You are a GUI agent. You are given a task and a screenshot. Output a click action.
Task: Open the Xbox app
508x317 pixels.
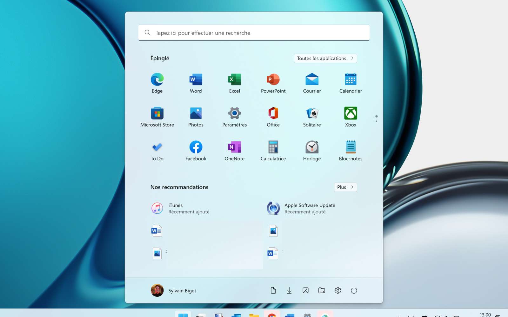pos(351,117)
